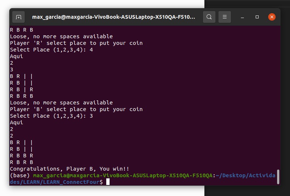Click the 'R B B R' board row

(x=21, y=156)
